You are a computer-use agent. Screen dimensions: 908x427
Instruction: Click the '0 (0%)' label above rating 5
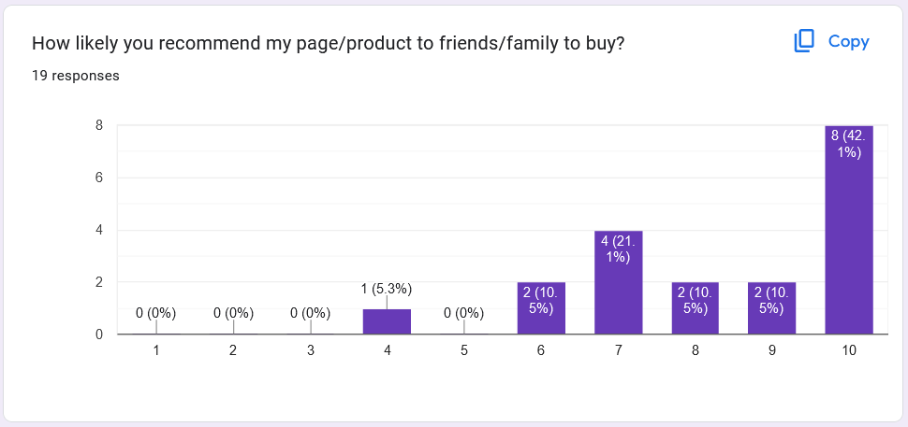(464, 313)
